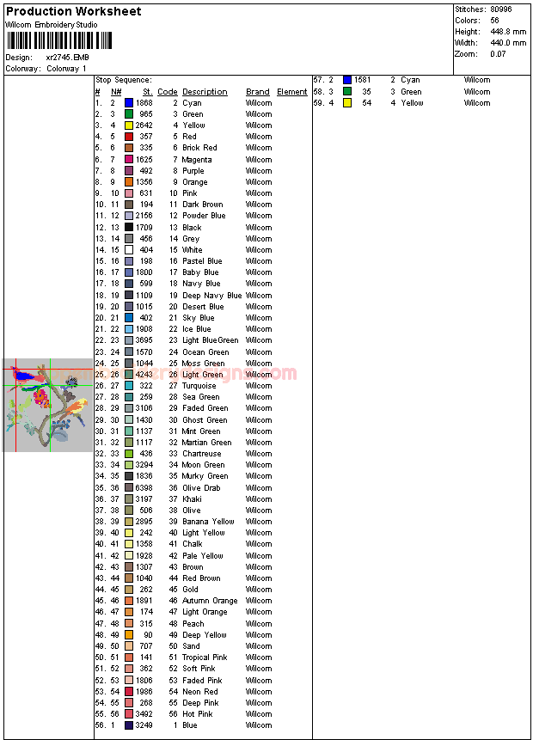This screenshot has height=740, width=533.
Task: Click the Width value 440.0 mm
Action: tap(508, 43)
